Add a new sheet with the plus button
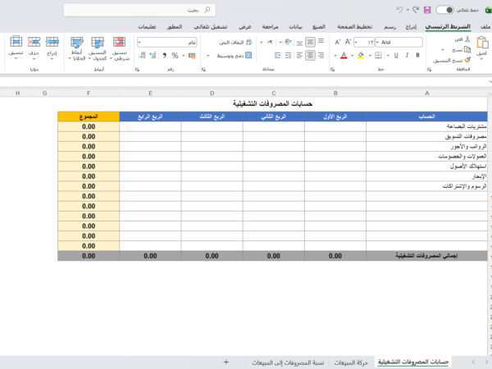This screenshot has height=369, width=492. [x=226, y=362]
